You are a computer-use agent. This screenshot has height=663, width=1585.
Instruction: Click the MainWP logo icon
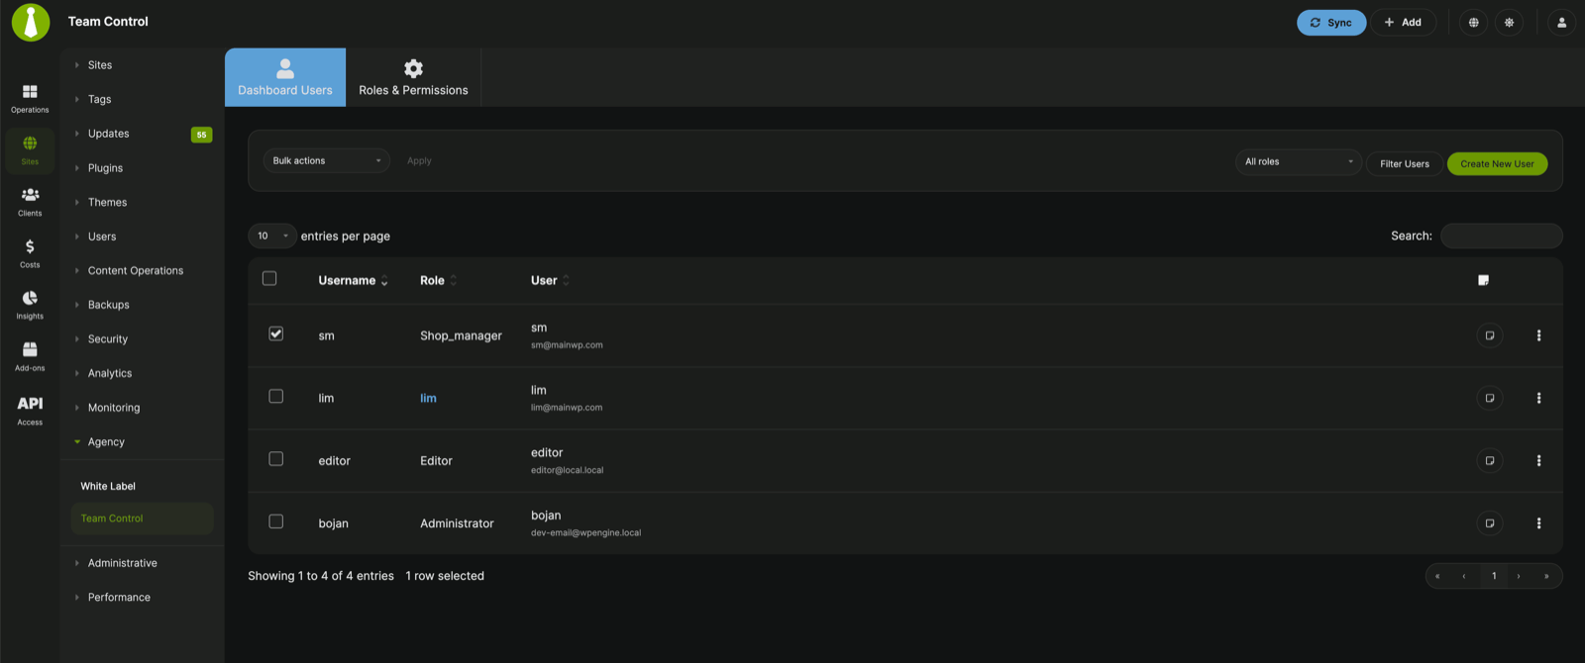[31, 22]
